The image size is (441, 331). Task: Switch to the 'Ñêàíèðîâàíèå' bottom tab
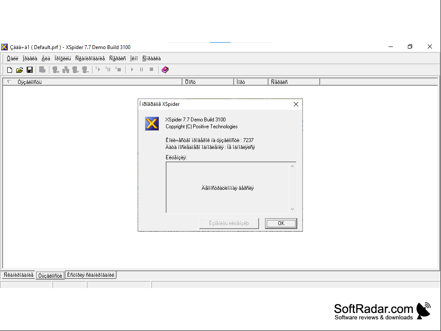(19, 275)
